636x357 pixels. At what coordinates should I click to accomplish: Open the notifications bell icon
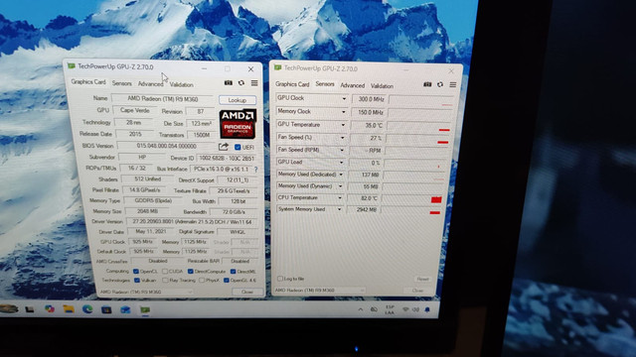pyautogui.click(x=427, y=309)
